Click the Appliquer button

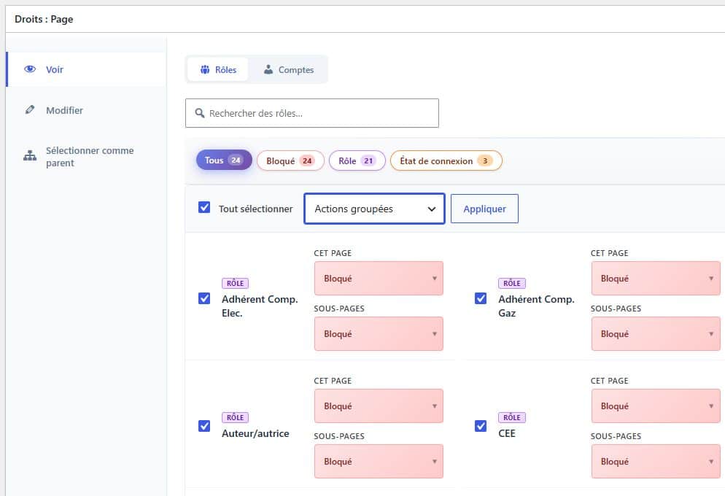[484, 209]
